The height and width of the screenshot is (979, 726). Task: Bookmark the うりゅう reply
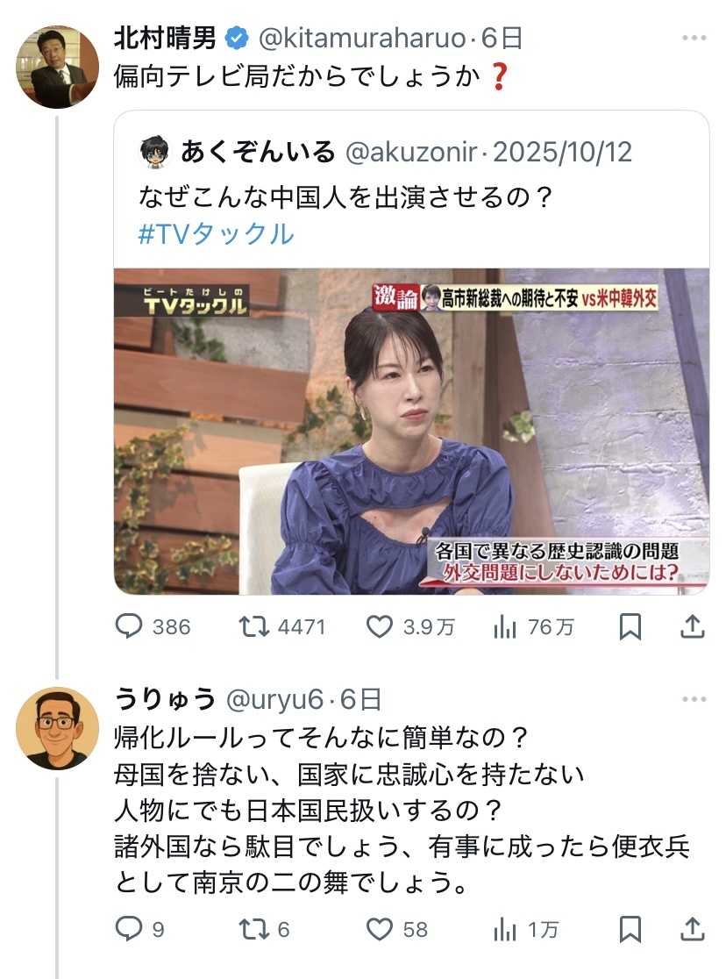pyautogui.click(x=630, y=929)
